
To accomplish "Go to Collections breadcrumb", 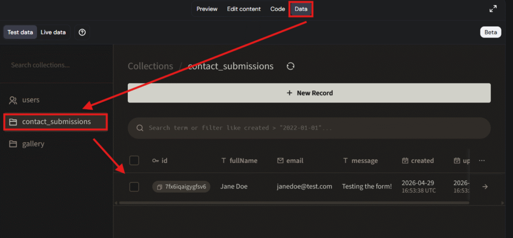I will coord(150,66).
